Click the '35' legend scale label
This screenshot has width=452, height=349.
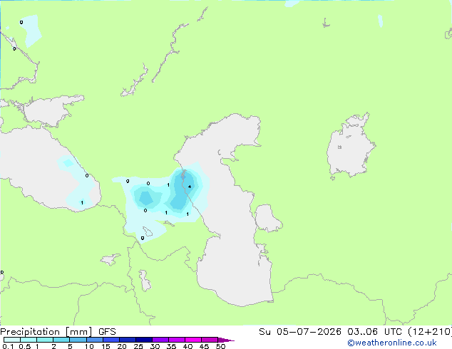tap(171, 346)
